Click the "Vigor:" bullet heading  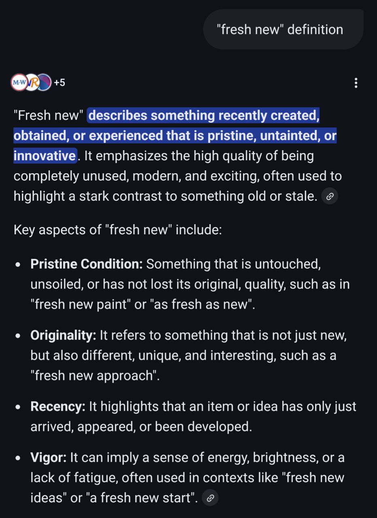point(48,458)
